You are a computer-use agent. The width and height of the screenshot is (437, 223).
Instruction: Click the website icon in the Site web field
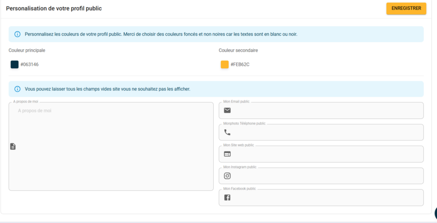pos(227,154)
